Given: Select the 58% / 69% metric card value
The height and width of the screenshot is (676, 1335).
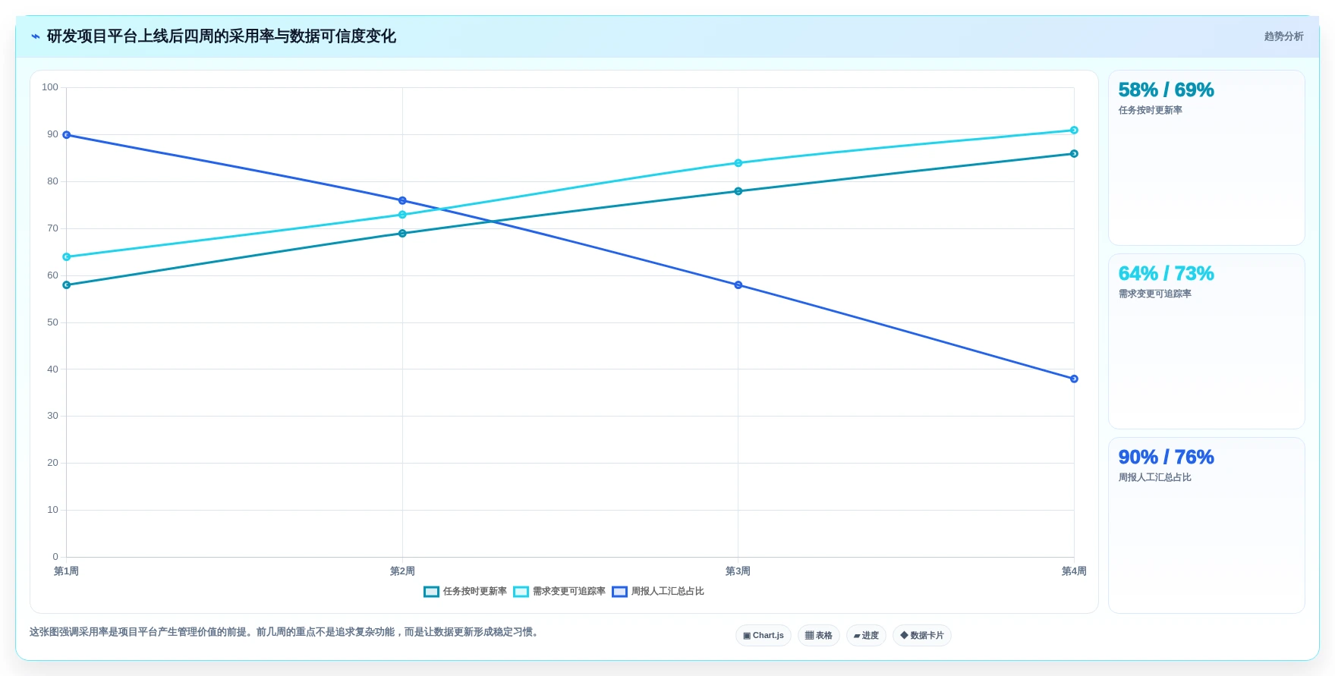Looking at the screenshot, I should [x=1166, y=90].
